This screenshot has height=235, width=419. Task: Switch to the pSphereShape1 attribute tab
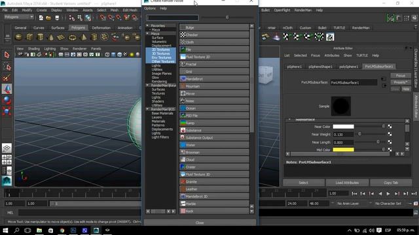point(320,67)
